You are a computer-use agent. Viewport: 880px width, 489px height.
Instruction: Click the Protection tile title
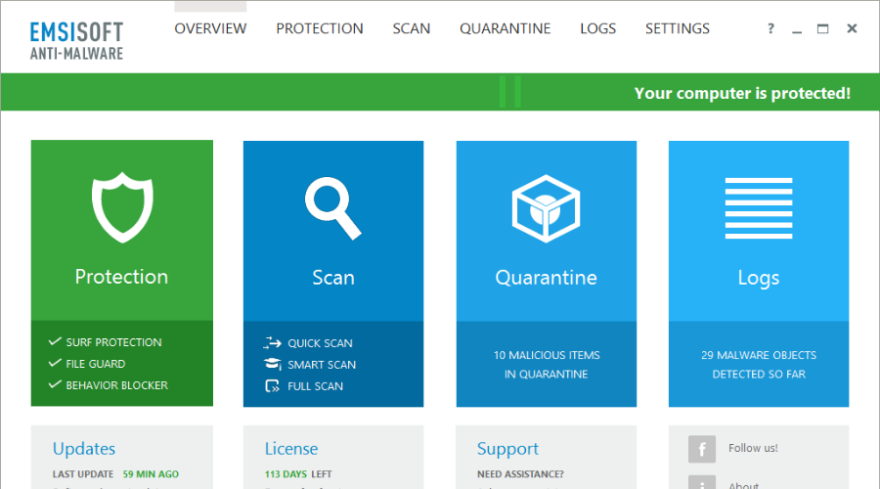click(x=121, y=277)
